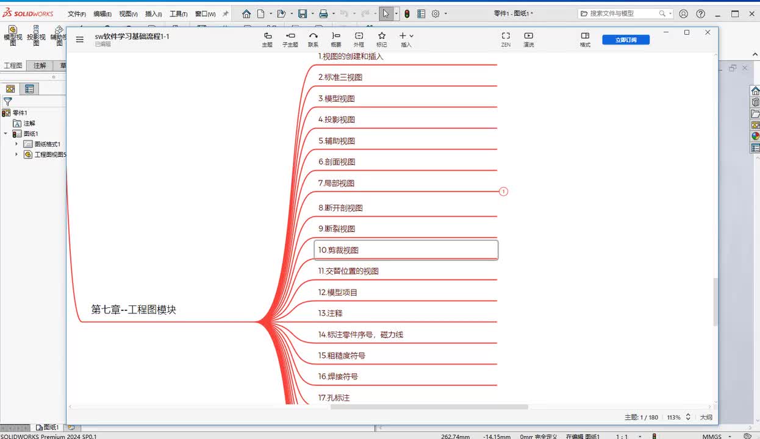760x439 pixels.
Task: Open the file properties list icon
Action: tap(421, 13)
